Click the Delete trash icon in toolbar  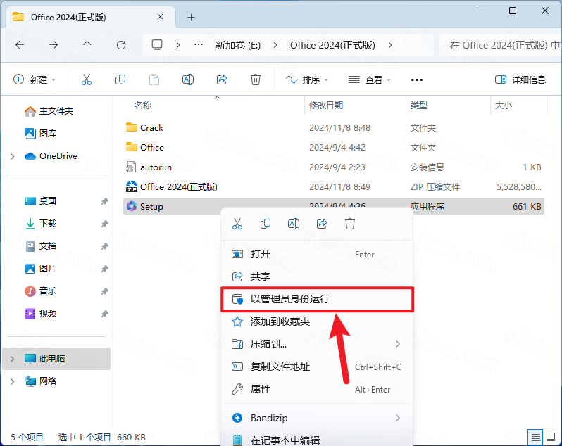256,80
